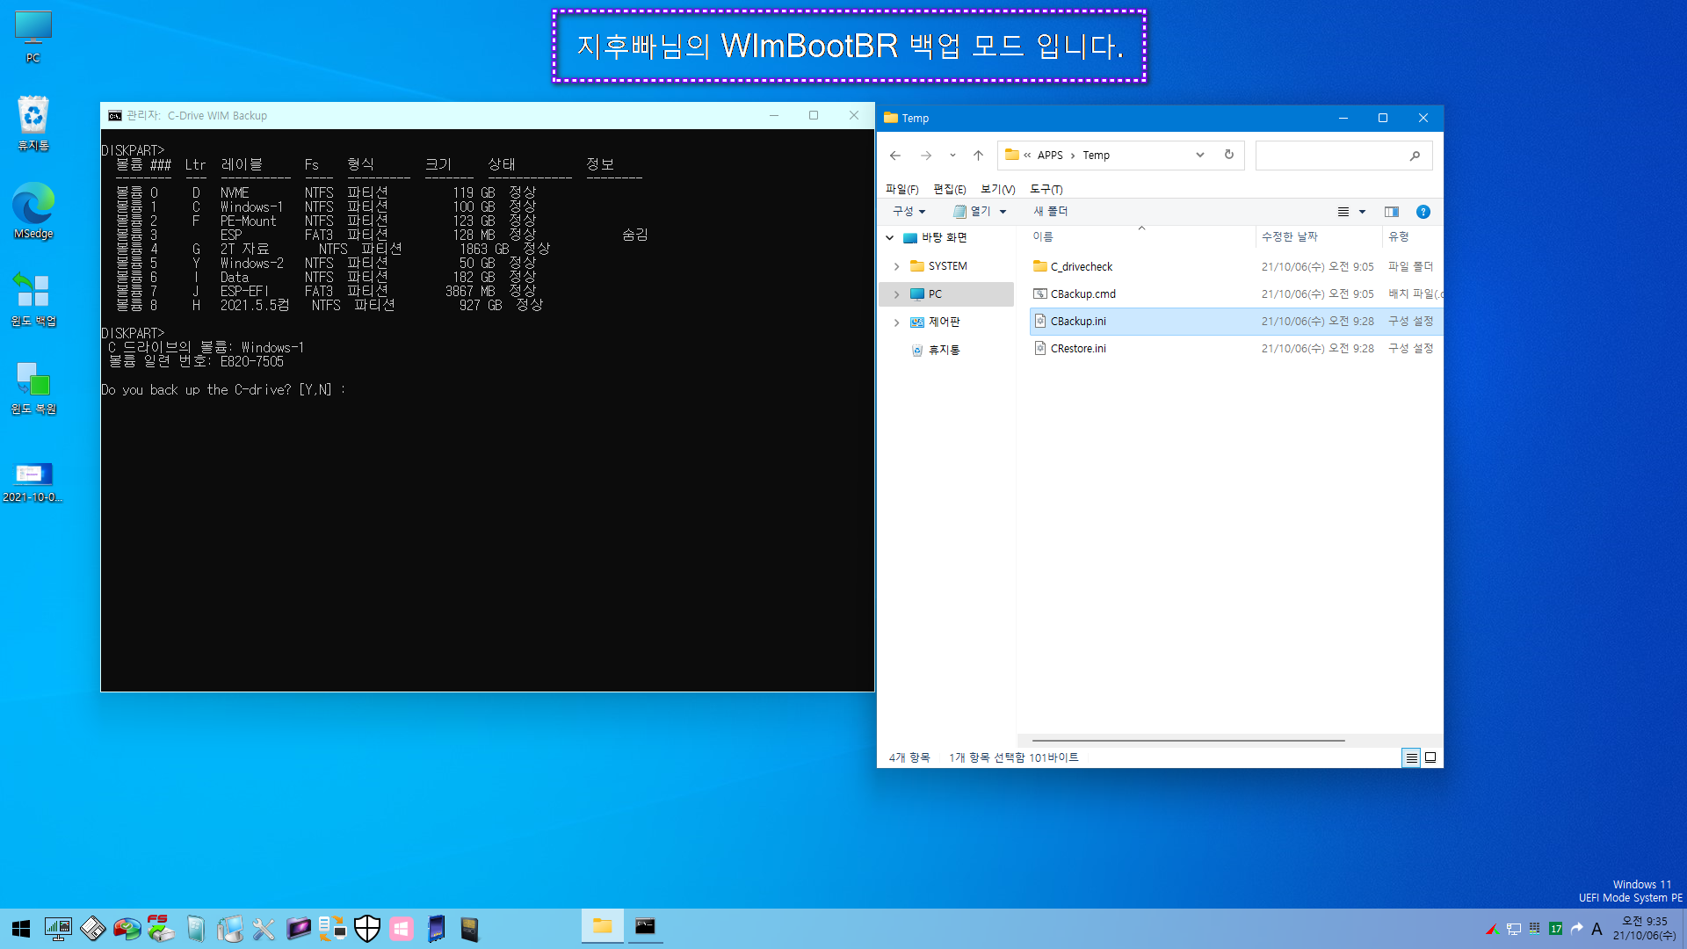Select the CBackup.cmd file

pyautogui.click(x=1083, y=293)
